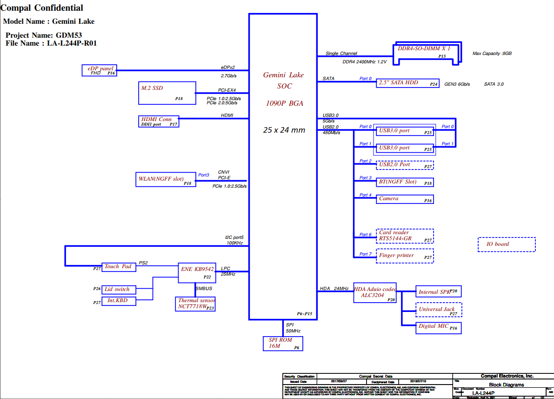
Task: Select the "Block Diagrams" title
Action: tap(506, 385)
